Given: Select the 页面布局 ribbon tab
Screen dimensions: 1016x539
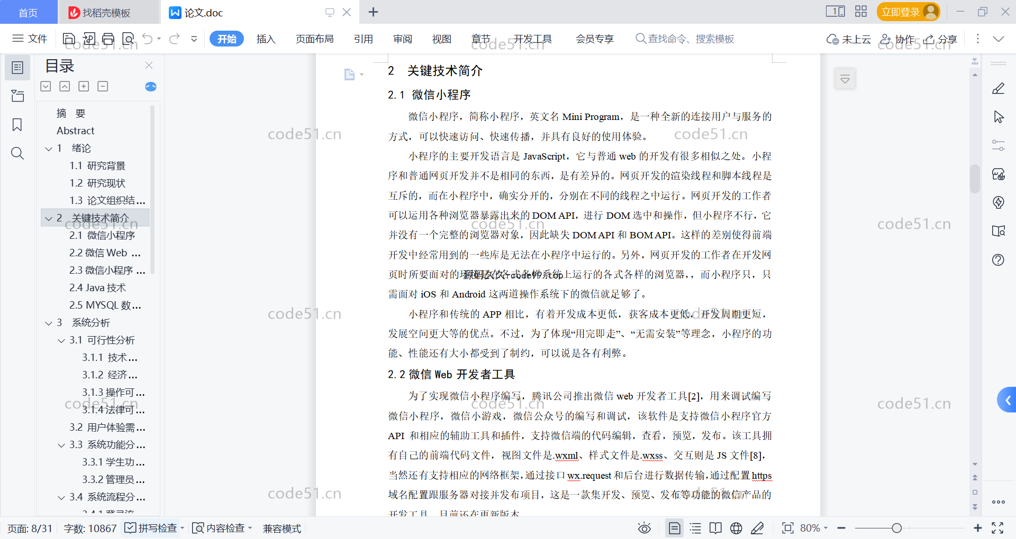Looking at the screenshot, I should [x=314, y=39].
